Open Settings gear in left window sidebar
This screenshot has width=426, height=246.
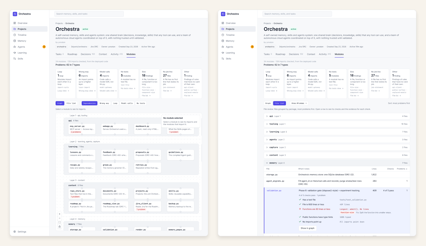[15, 232]
